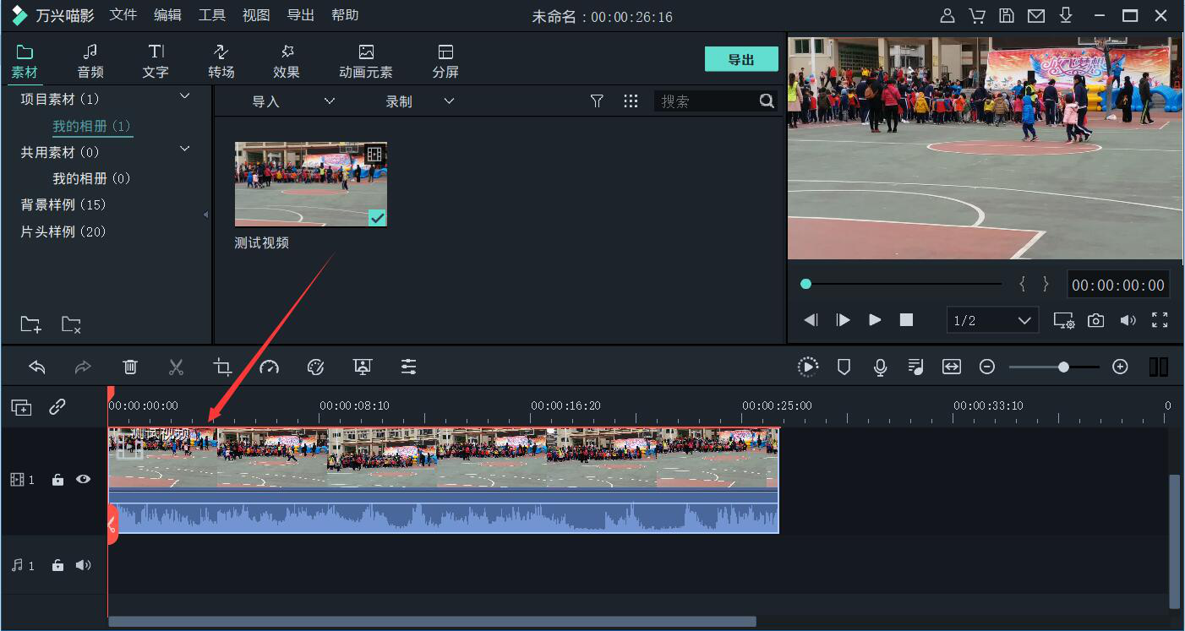The height and width of the screenshot is (631, 1185).
Task: Select 背景样例 (15) in the media list
Action: (x=63, y=204)
